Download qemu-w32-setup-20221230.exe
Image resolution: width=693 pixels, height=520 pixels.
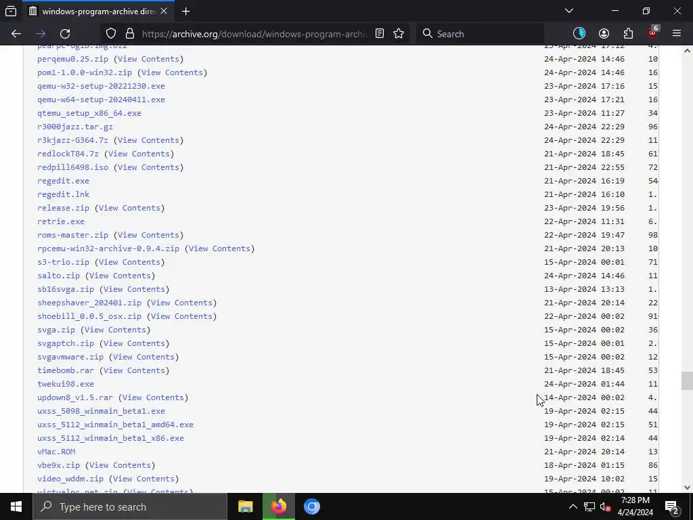[x=102, y=86]
